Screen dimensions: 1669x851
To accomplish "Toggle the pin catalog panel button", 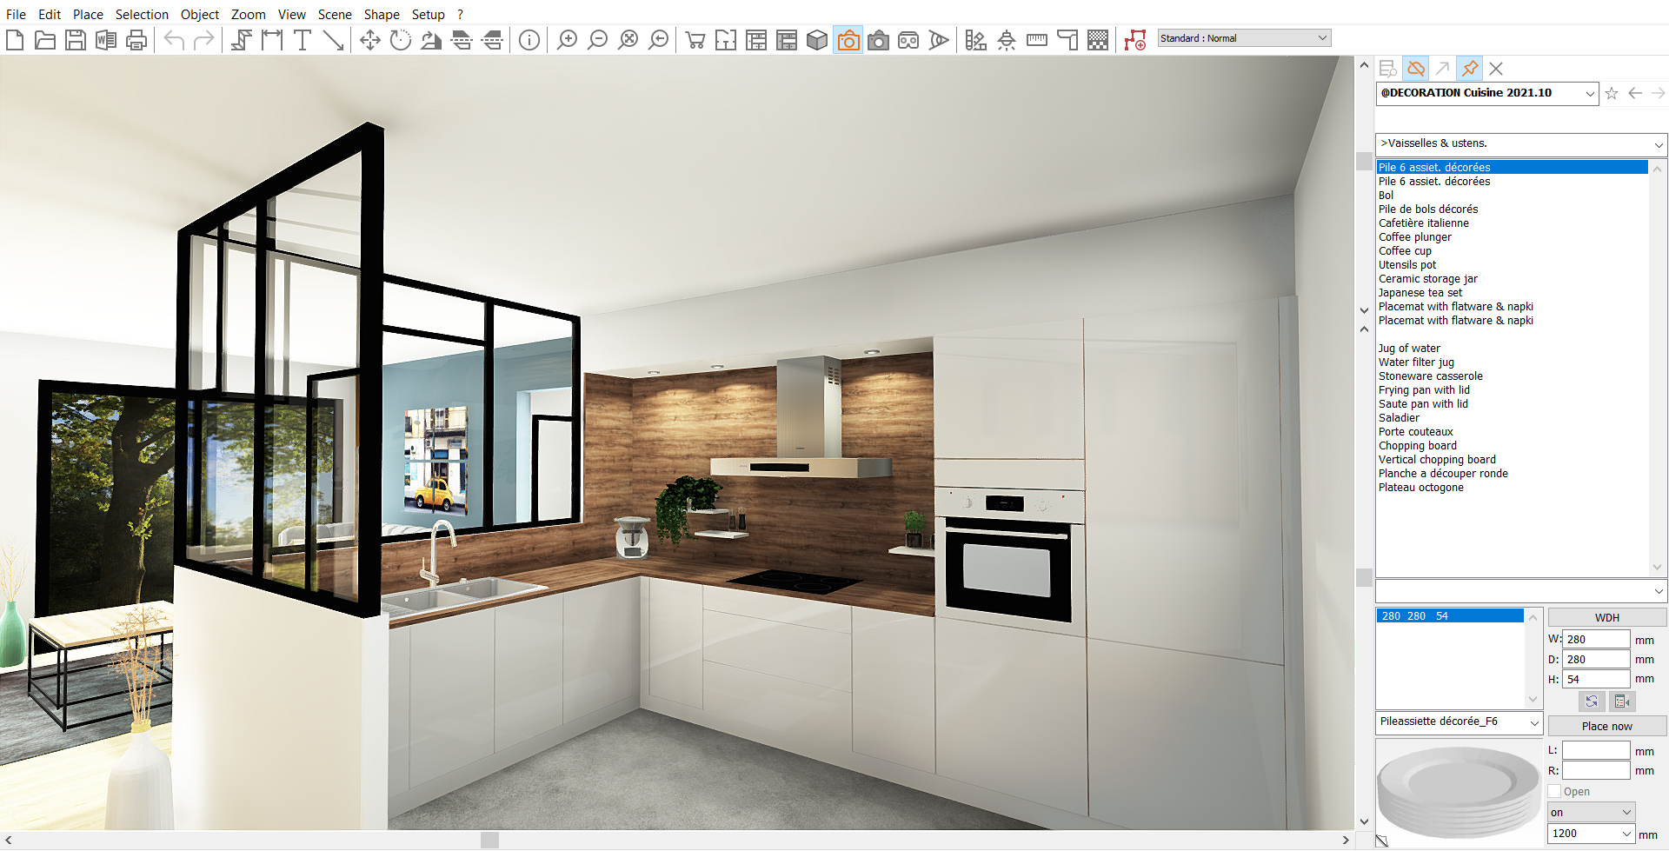I will coord(1470,68).
